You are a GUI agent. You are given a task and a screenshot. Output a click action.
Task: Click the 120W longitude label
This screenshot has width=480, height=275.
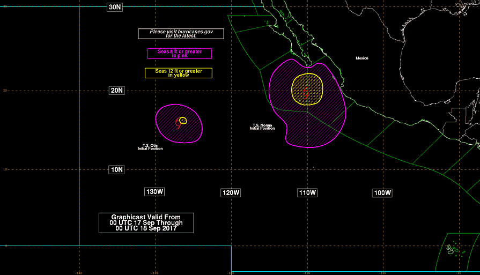[231, 192]
